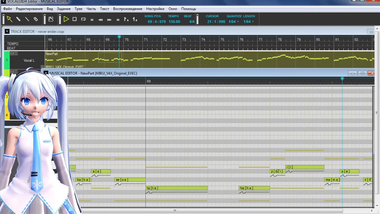Open the Часть menu
Viewport: 380px width, 214px height.
tap(91, 9)
